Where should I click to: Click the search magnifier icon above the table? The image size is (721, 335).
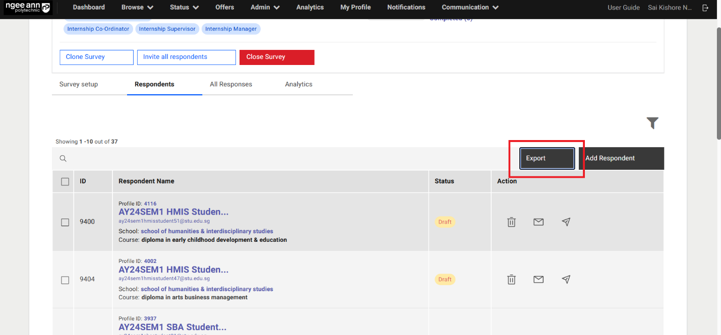point(63,158)
